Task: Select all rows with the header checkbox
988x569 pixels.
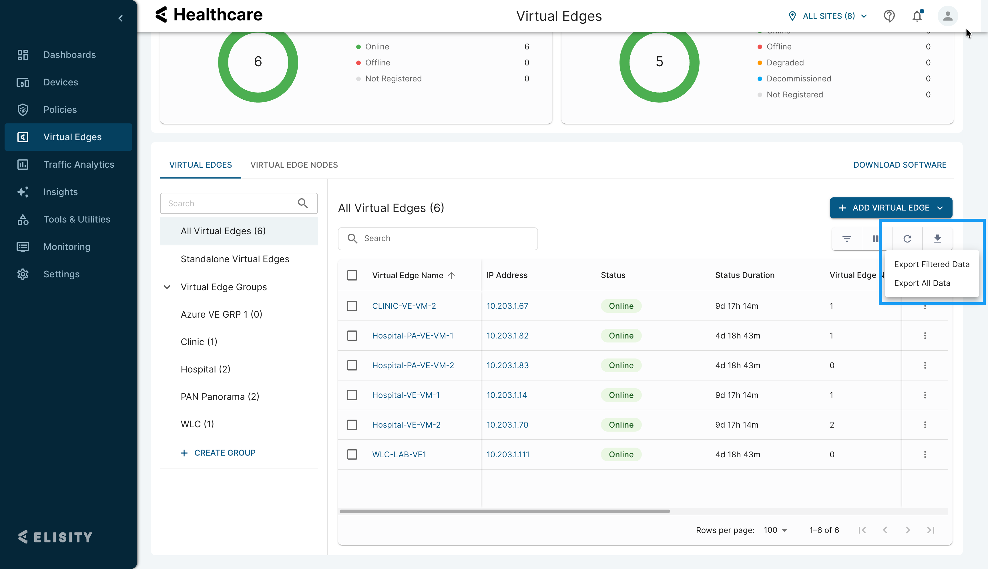Action: (352, 275)
